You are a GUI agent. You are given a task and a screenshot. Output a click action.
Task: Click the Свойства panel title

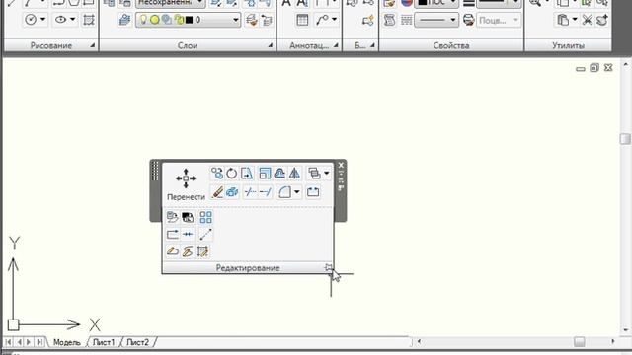(451, 46)
